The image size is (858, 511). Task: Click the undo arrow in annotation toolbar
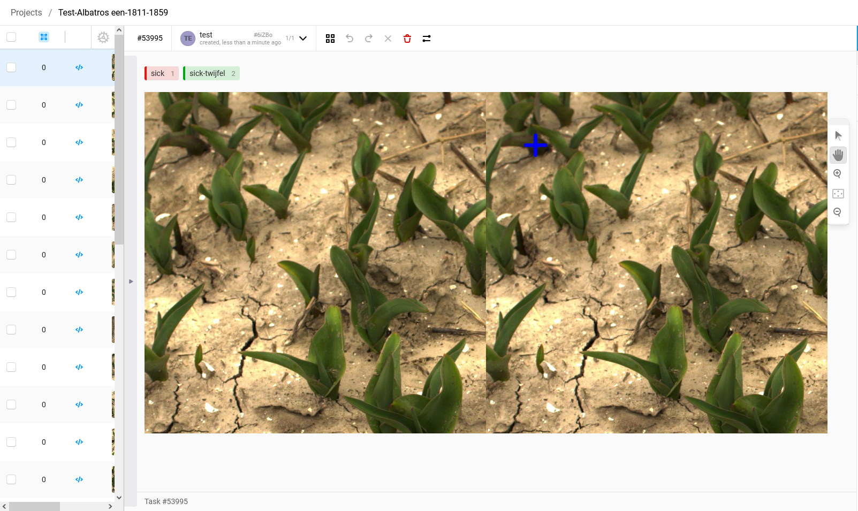pyautogui.click(x=350, y=39)
